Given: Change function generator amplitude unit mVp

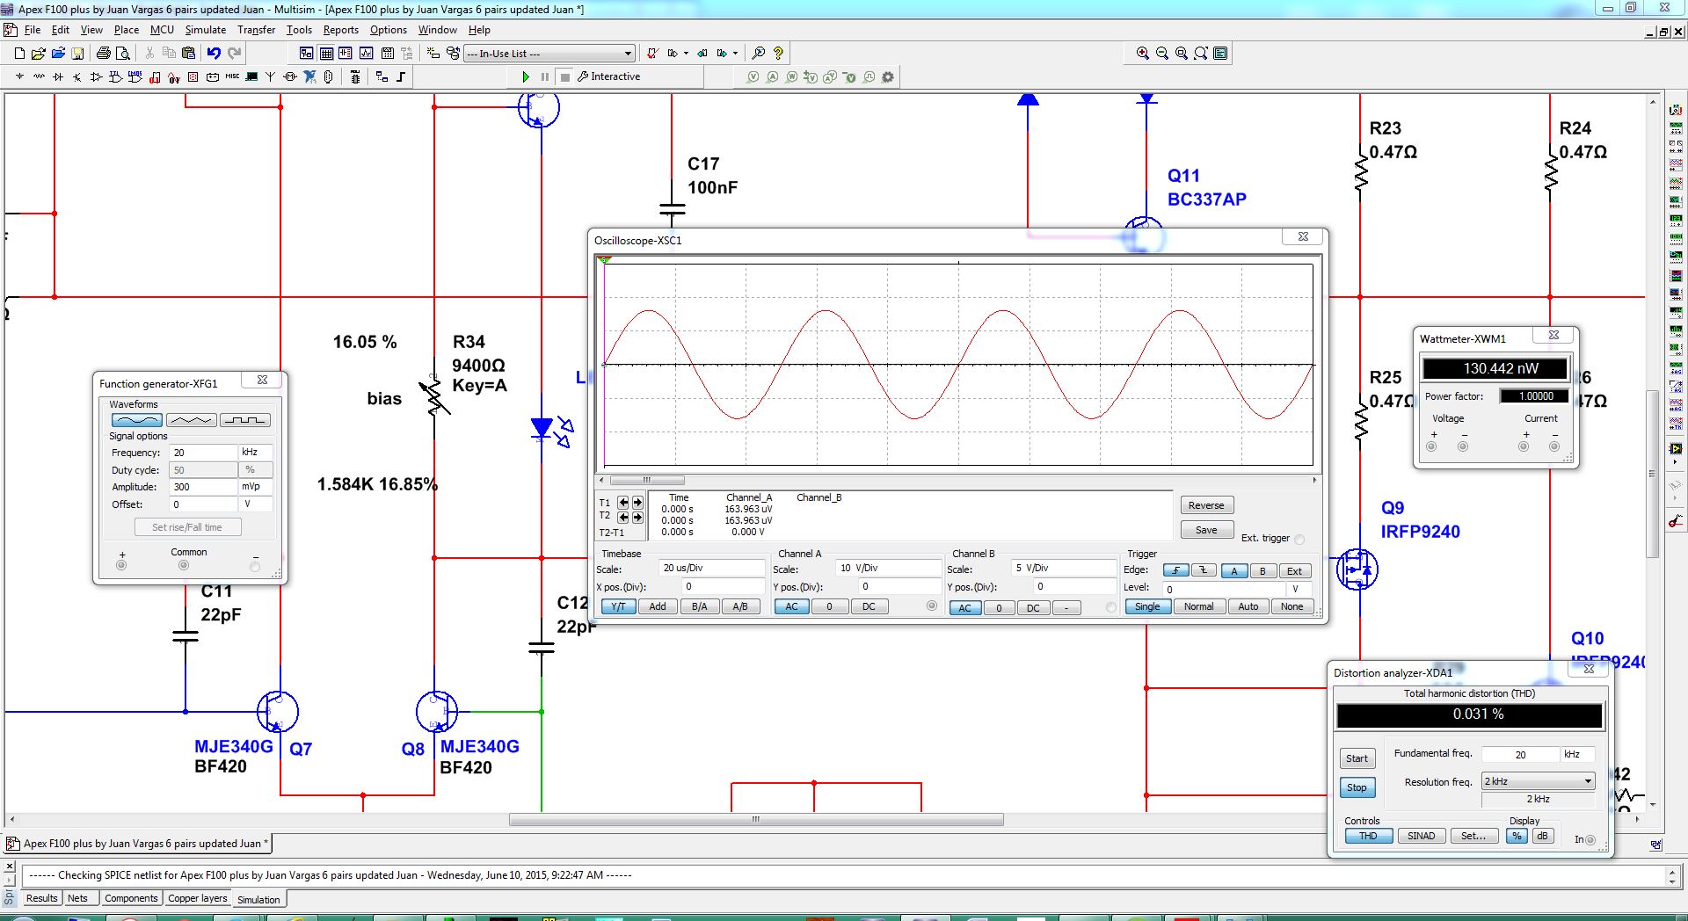Looking at the screenshot, I should (255, 486).
